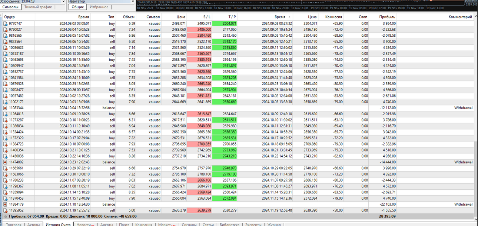478x226 pixels.
Task: Click the sell icon of order 9790027
Action: coord(5,29)
